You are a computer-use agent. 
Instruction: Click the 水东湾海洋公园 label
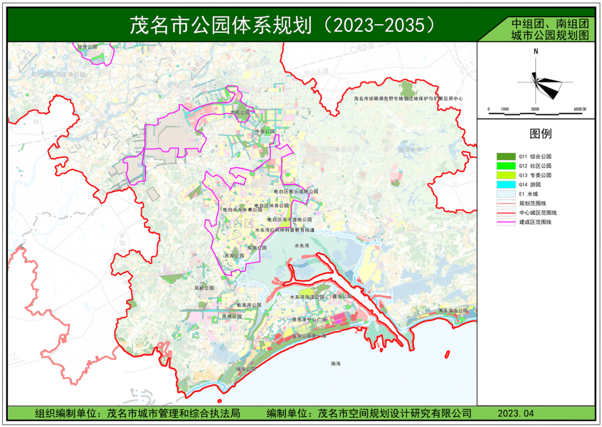[x=307, y=297]
